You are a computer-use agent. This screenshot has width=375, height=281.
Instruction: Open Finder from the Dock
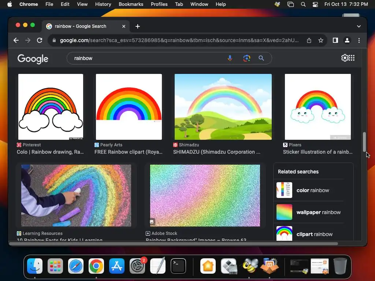pyautogui.click(x=35, y=266)
